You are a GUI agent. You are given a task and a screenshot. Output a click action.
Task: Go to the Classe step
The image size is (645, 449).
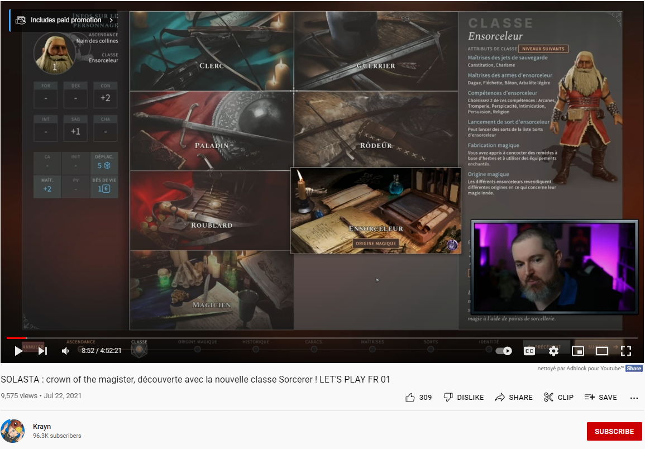pos(139,348)
